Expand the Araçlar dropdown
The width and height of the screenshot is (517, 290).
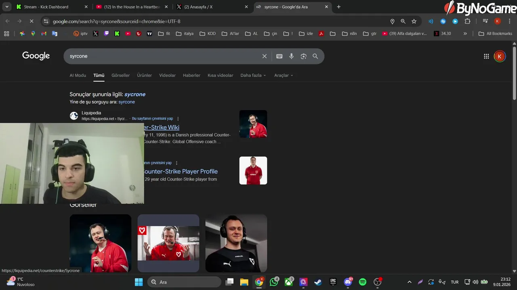(284, 75)
